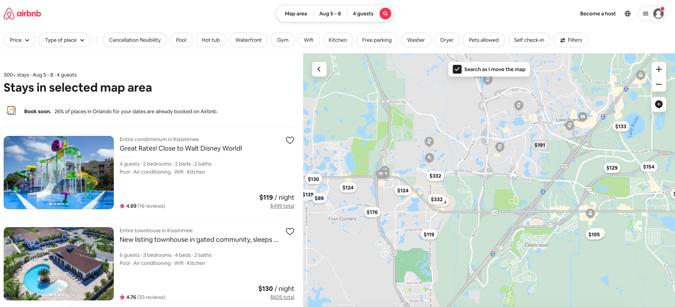This screenshot has height=307, width=675.
Task: Zoom out on the map
Action: [659, 84]
